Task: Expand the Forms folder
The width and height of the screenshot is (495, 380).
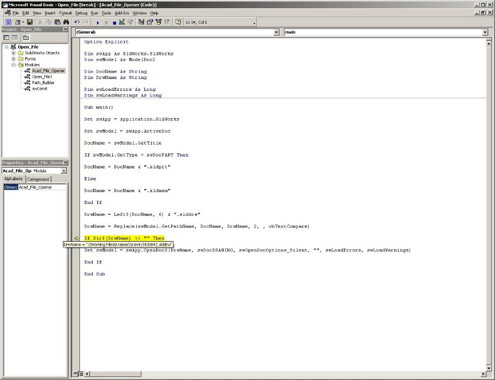Action: 13,59
